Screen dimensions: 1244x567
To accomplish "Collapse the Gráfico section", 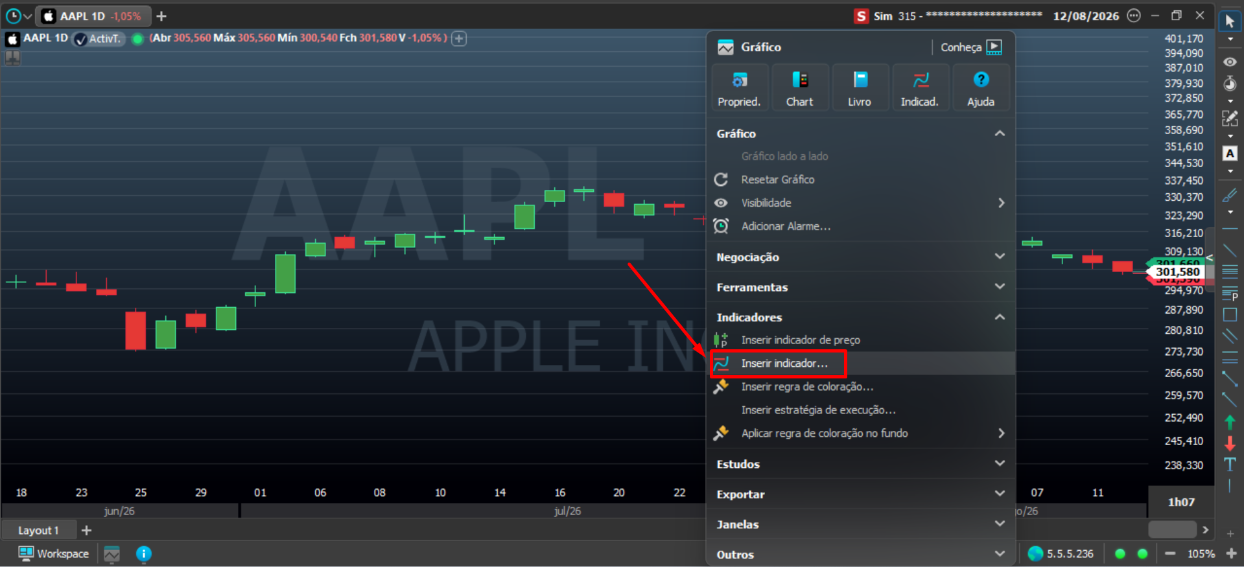I will [x=1000, y=133].
